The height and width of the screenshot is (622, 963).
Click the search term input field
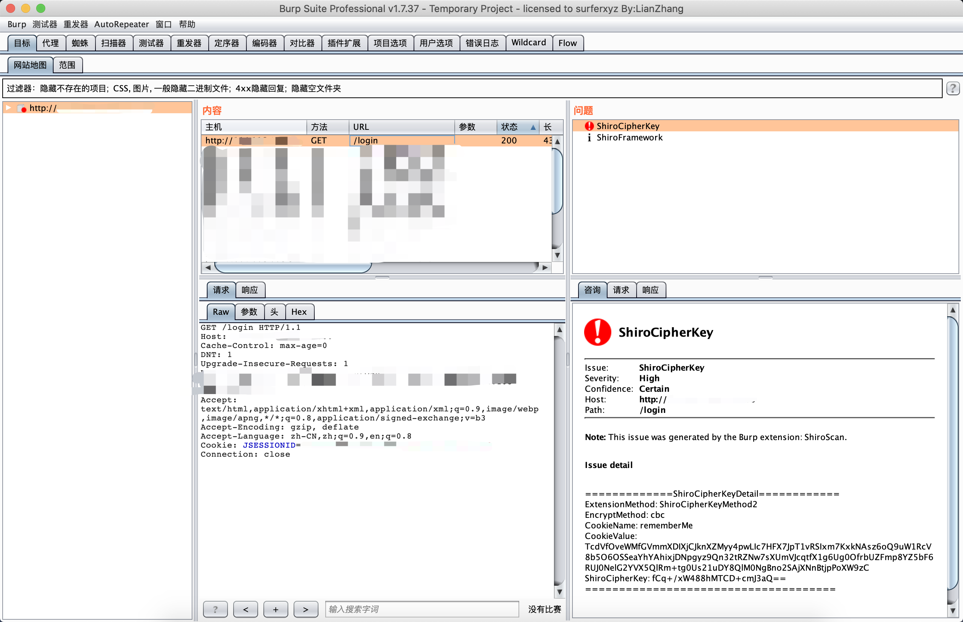pyautogui.click(x=422, y=609)
